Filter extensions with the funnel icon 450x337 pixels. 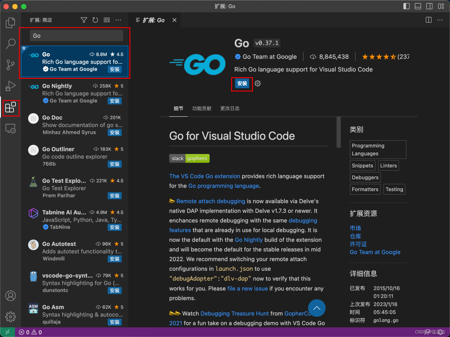tap(84, 20)
